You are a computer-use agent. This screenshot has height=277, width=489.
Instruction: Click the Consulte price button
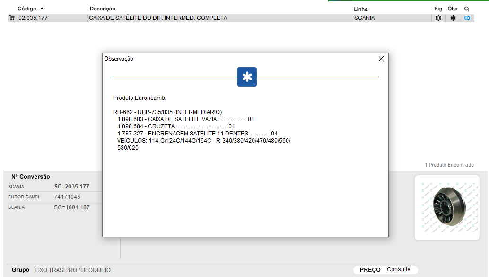pos(399,269)
